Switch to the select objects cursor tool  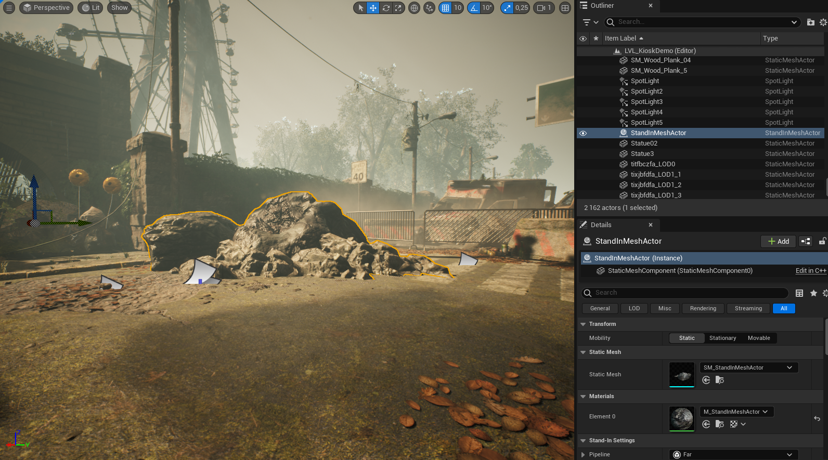(360, 8)
